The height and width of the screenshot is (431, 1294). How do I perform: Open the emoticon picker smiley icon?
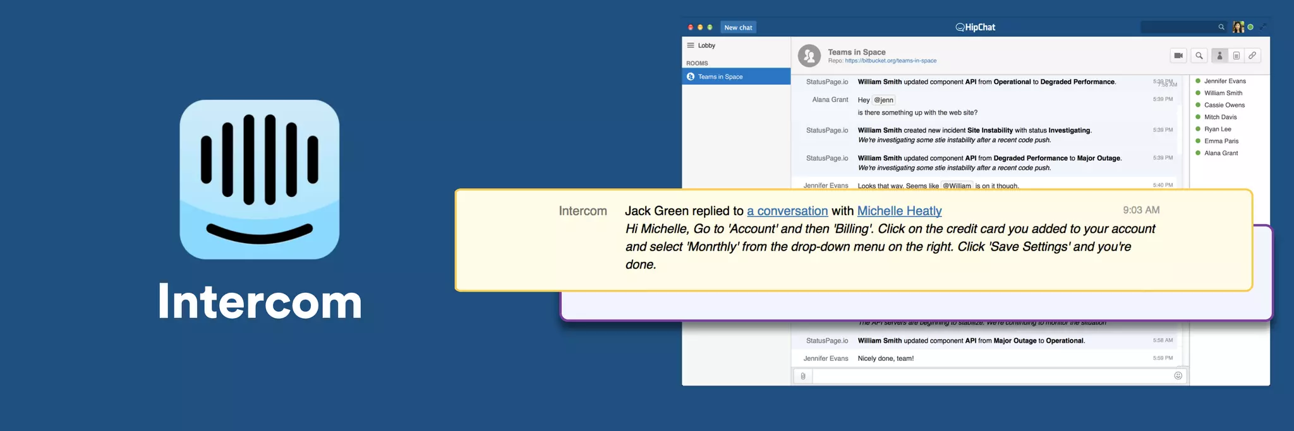pyautogui.click(x=1178, y=375)
